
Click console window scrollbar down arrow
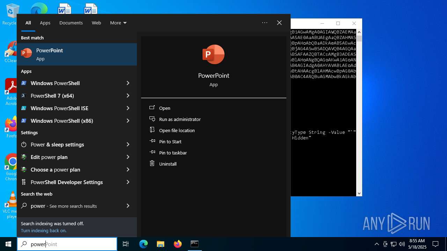359,193
